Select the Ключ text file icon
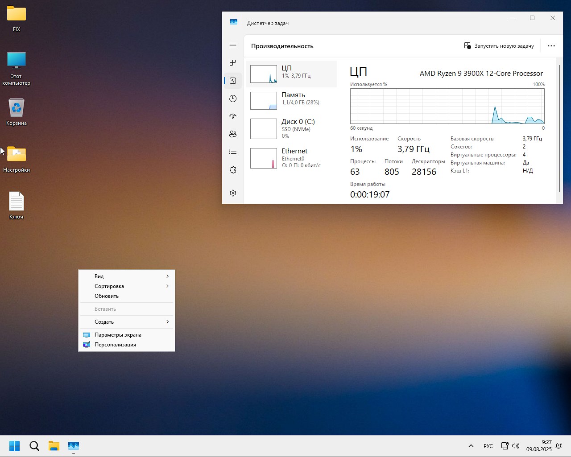The height and width of the screenshot is (457, 571). (x=17, y=206)
